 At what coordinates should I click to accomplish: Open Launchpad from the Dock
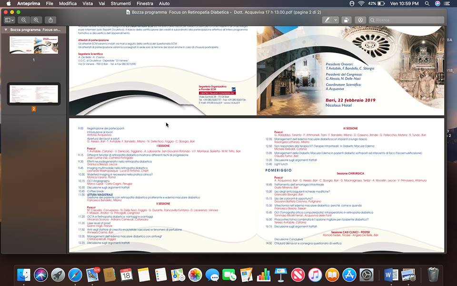tap(58, 275)
